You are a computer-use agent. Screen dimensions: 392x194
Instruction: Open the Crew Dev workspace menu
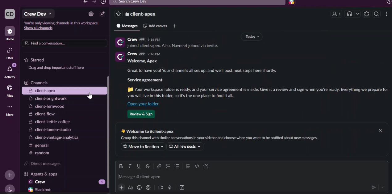[38, 14]
